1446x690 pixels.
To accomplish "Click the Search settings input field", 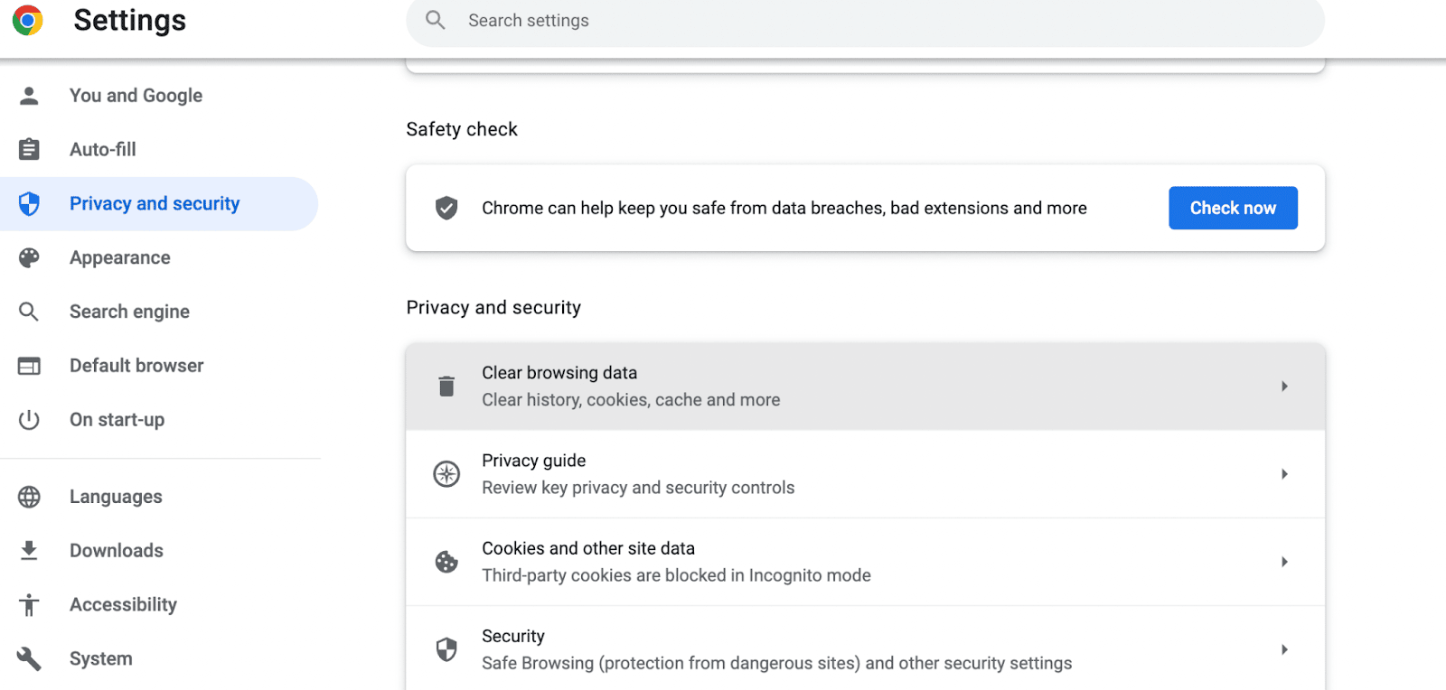I will pyautogui.click(x=865, y=20).
